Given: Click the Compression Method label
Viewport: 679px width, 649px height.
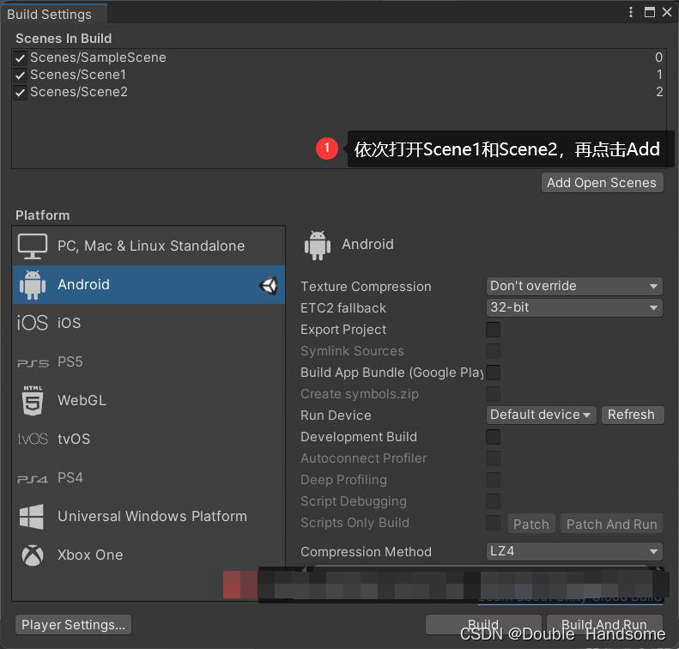Looking at the screenshot, I should point(366,552).
